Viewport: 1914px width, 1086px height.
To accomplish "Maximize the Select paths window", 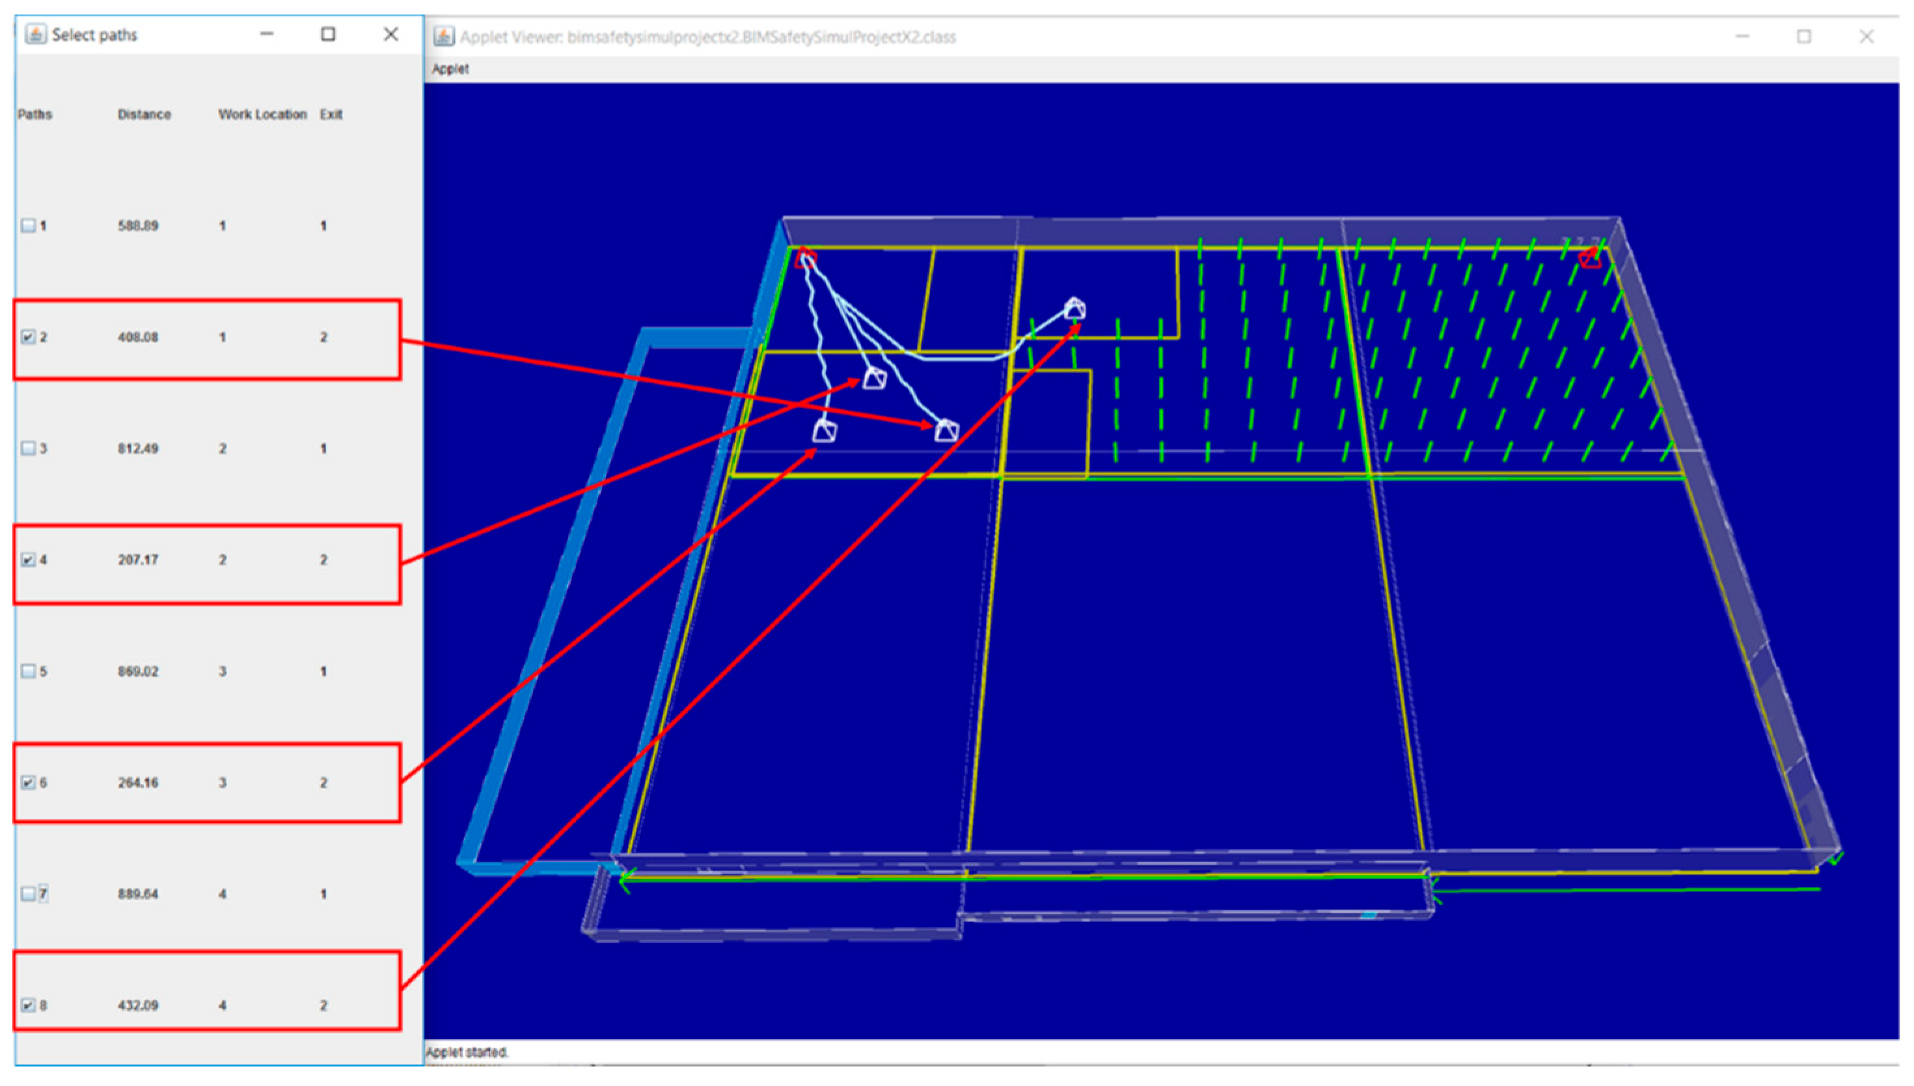I will tap(328, 34).
